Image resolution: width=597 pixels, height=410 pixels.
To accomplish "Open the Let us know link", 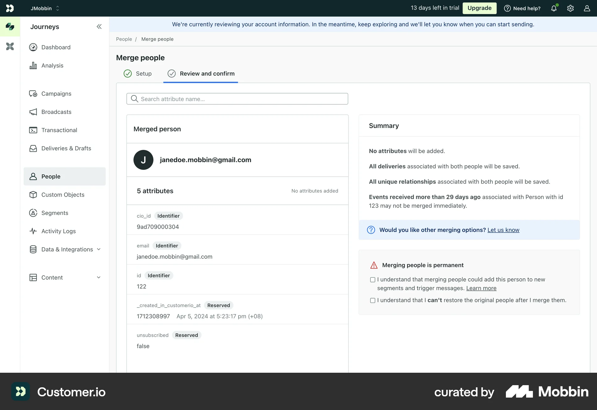I will 503,230.
